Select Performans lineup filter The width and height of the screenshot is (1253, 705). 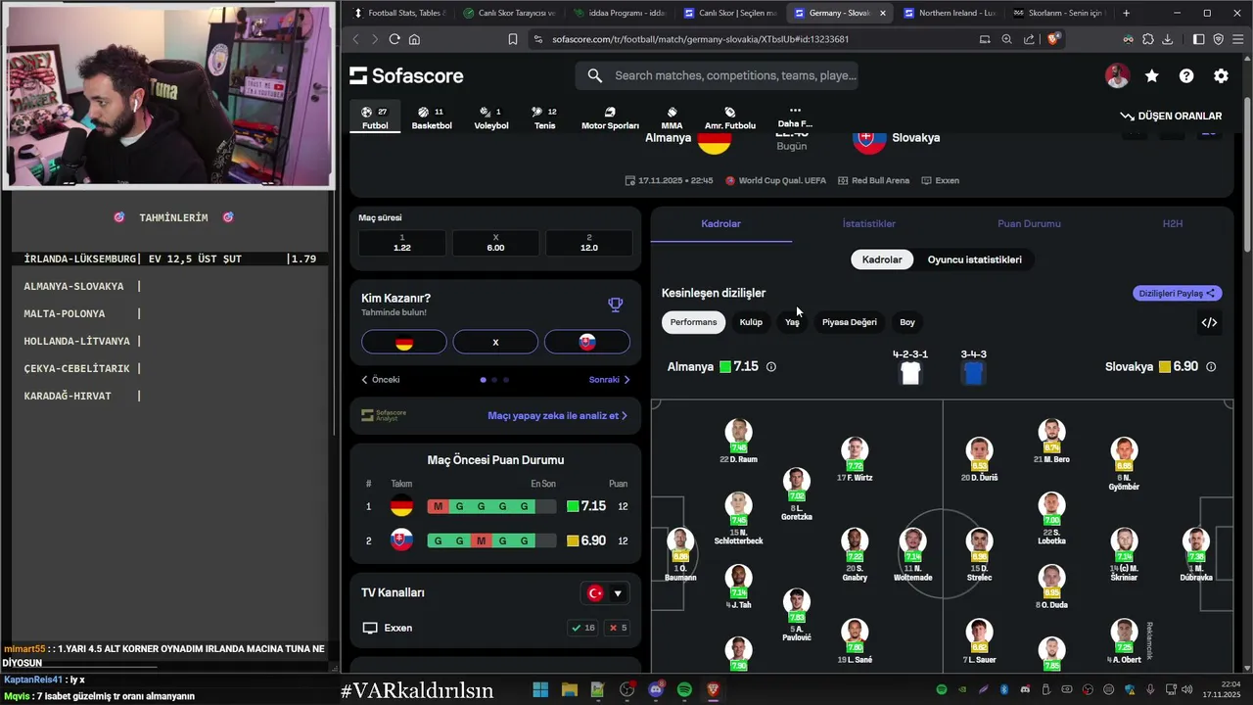coord(693,322)
